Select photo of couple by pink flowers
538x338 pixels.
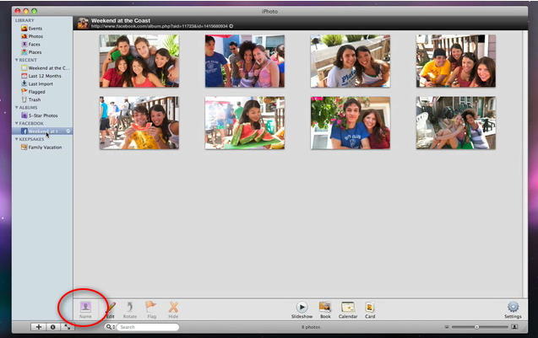click(351, 123)
